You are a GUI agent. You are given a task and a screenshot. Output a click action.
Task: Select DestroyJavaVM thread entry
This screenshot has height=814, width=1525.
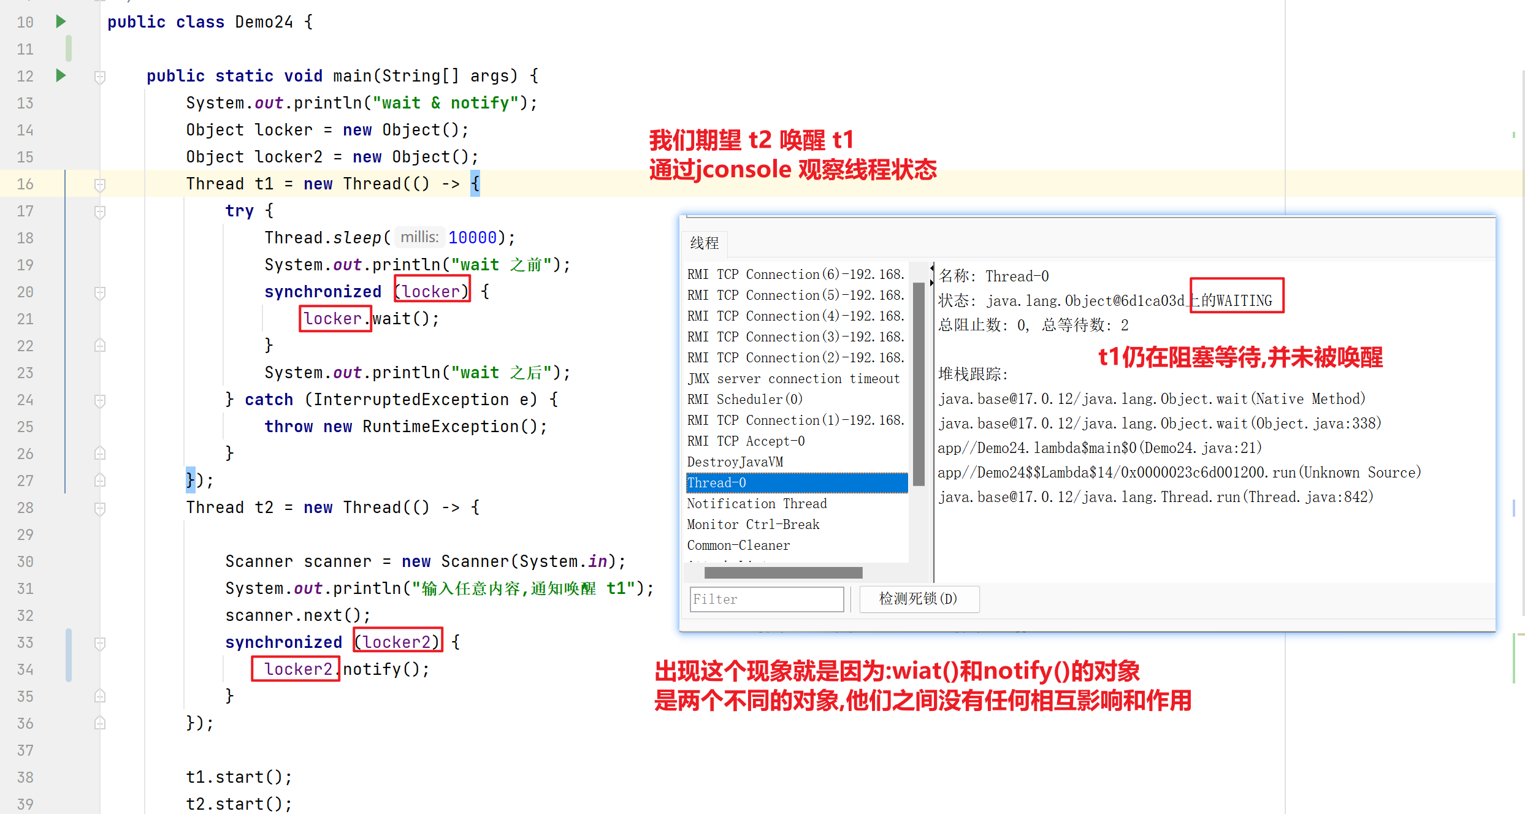click(x=735, y=462)
